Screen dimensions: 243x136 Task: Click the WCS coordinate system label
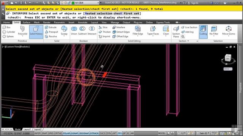228,69
